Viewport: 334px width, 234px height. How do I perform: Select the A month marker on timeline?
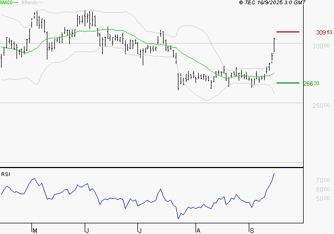click(x=198, y=230)
